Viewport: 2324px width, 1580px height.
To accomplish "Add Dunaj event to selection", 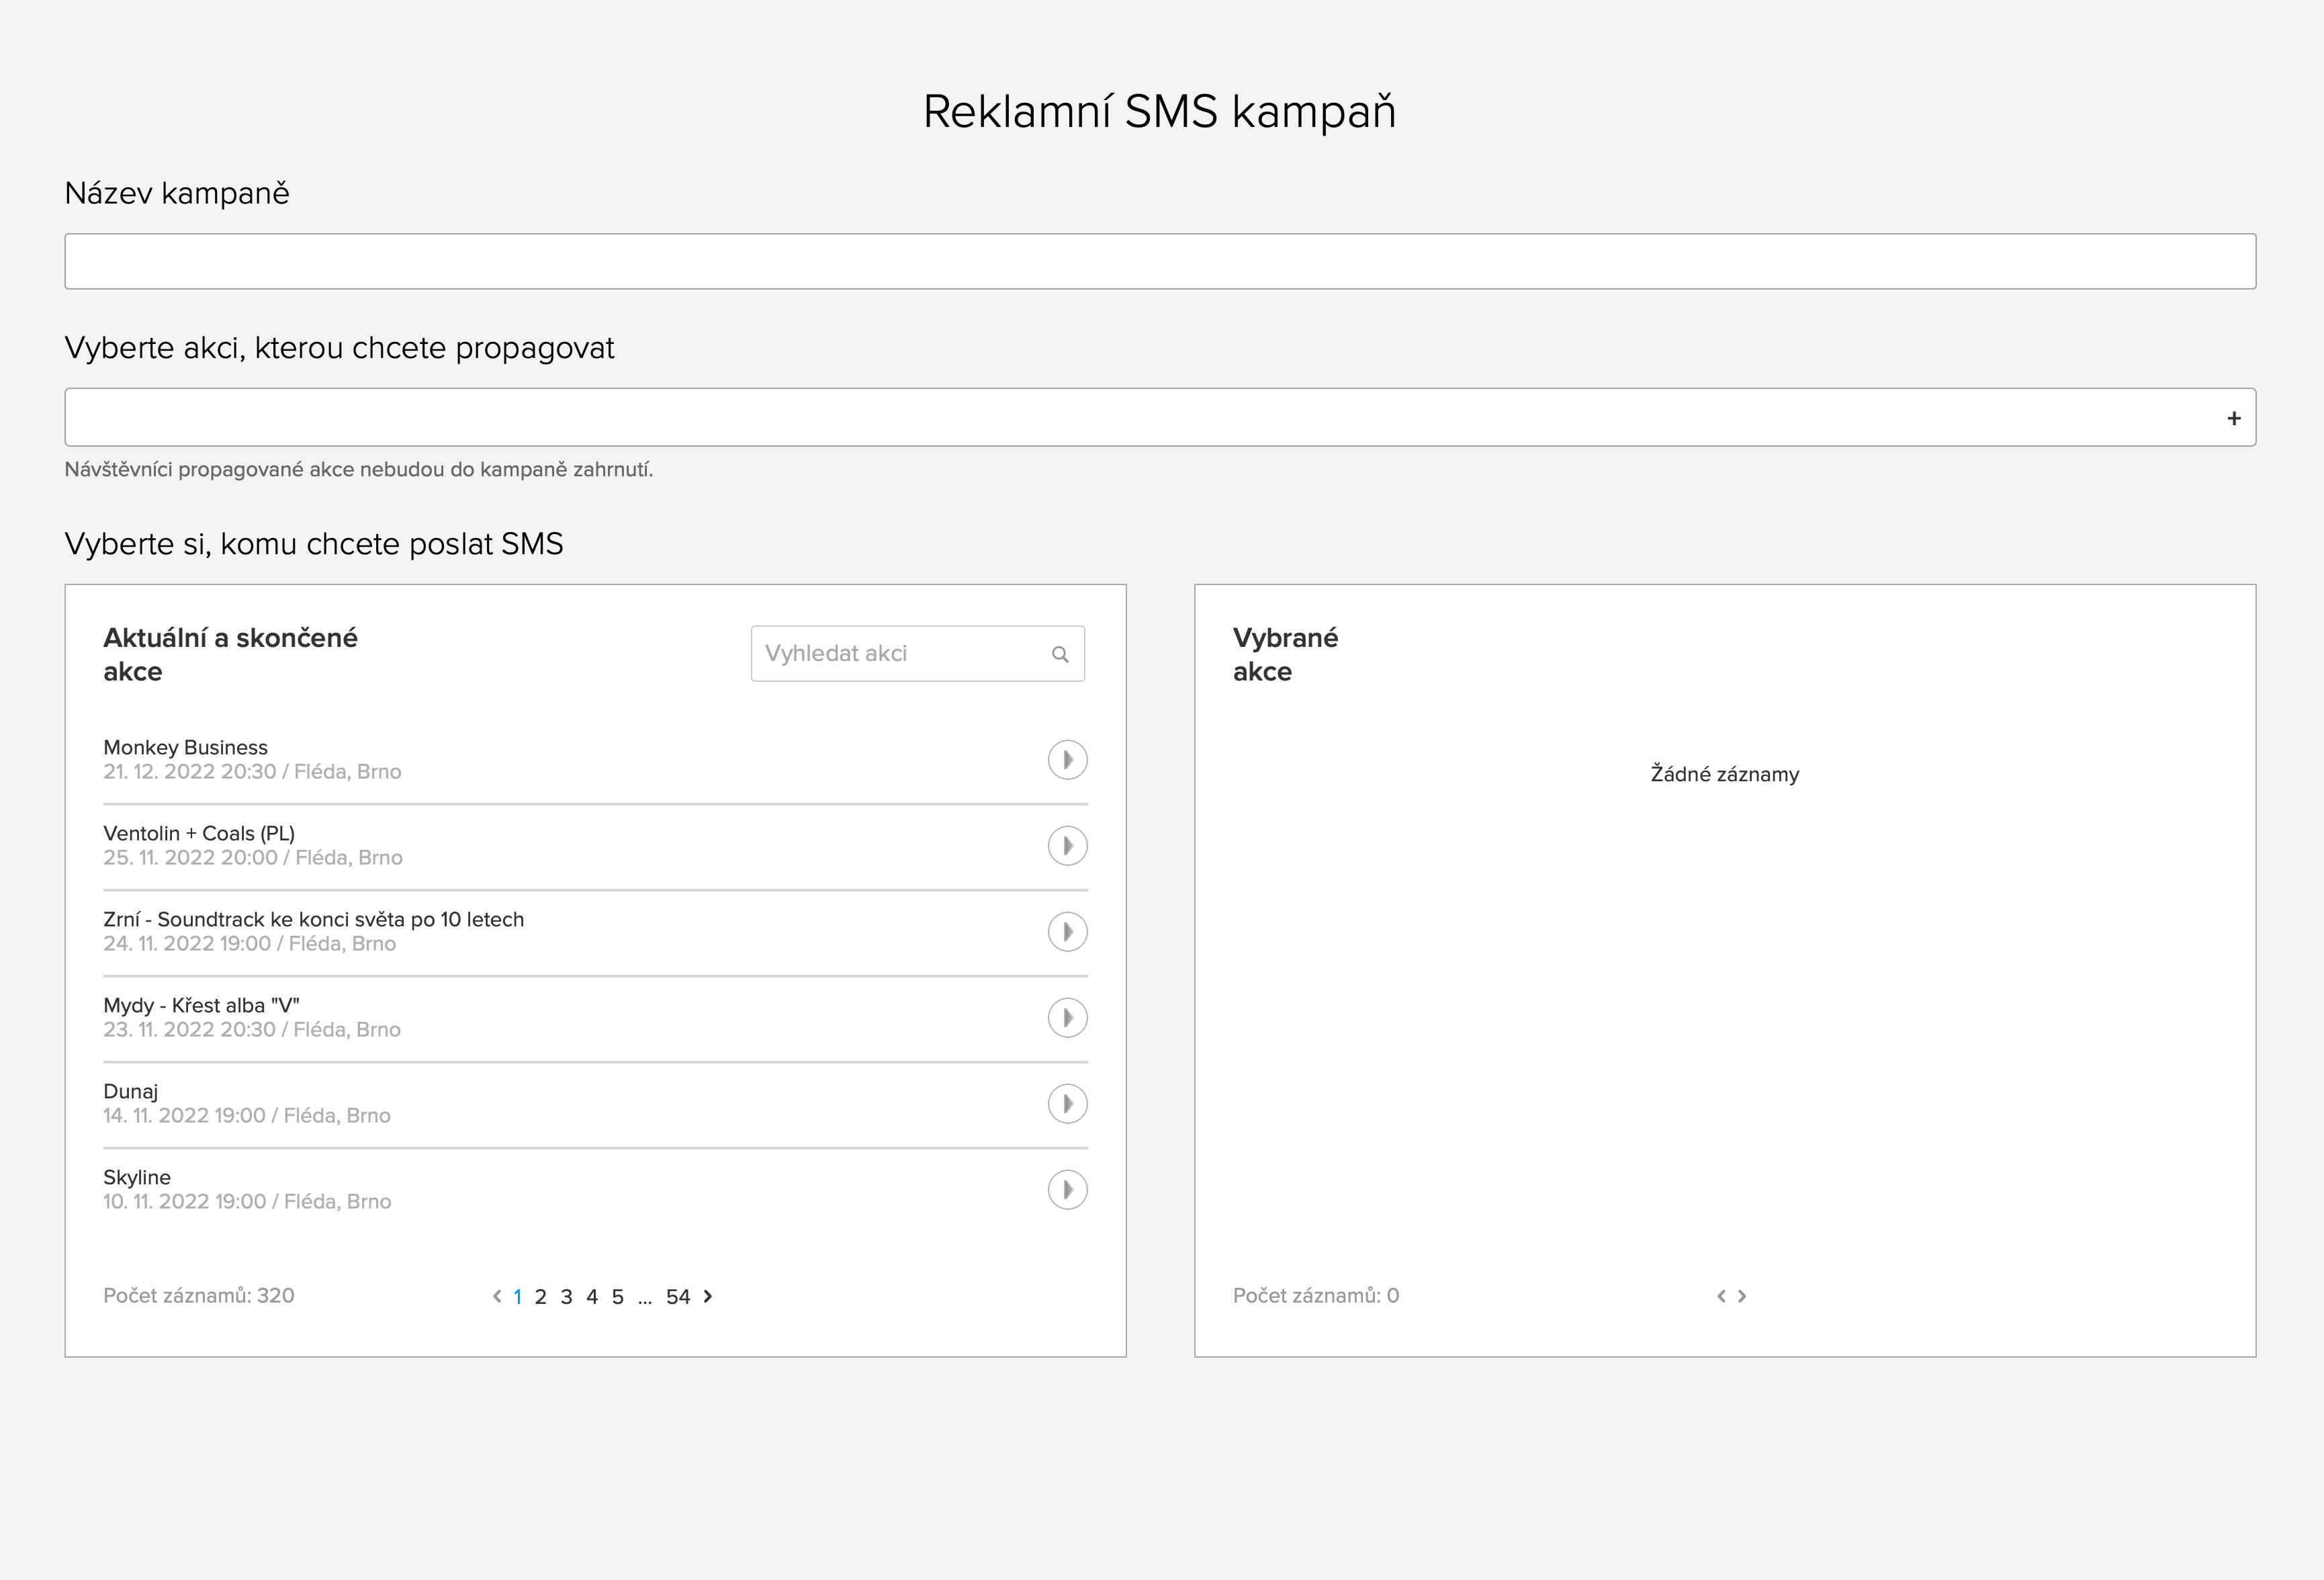I will pyautogui.click(x=1067, y=1104).
